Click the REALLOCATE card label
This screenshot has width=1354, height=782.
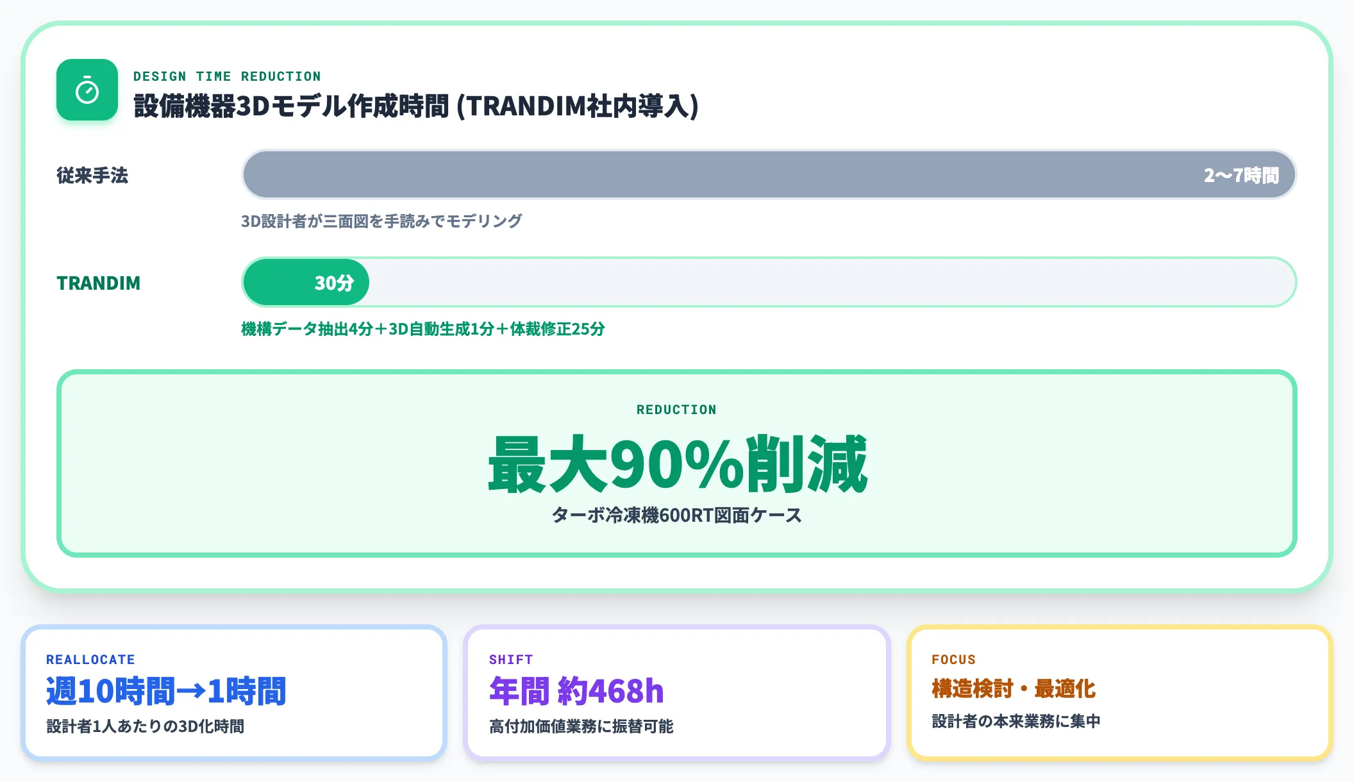click(90, 660)
